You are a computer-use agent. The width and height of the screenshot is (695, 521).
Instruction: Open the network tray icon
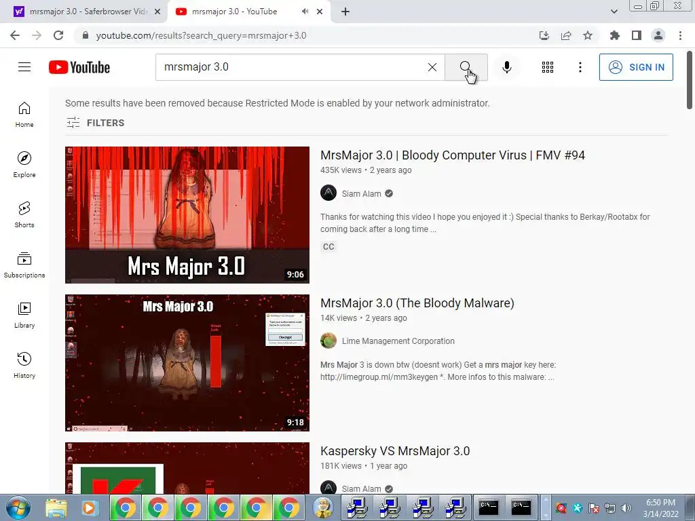610,508
